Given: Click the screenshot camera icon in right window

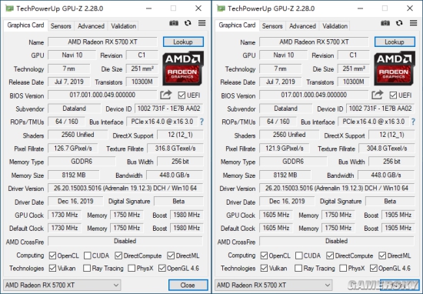Looking at the screenshot, I should click(x=385, y=23).
